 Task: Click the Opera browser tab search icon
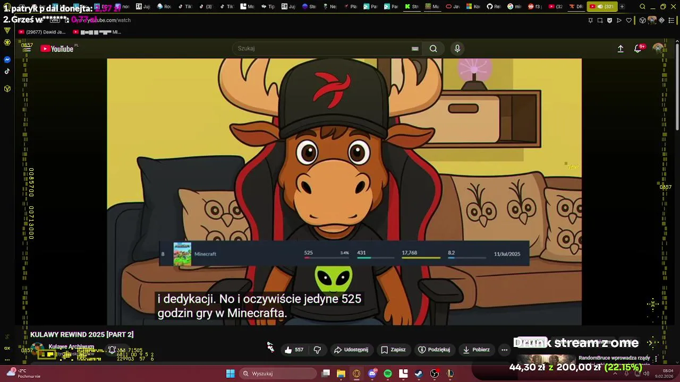(x=642, y=6)
